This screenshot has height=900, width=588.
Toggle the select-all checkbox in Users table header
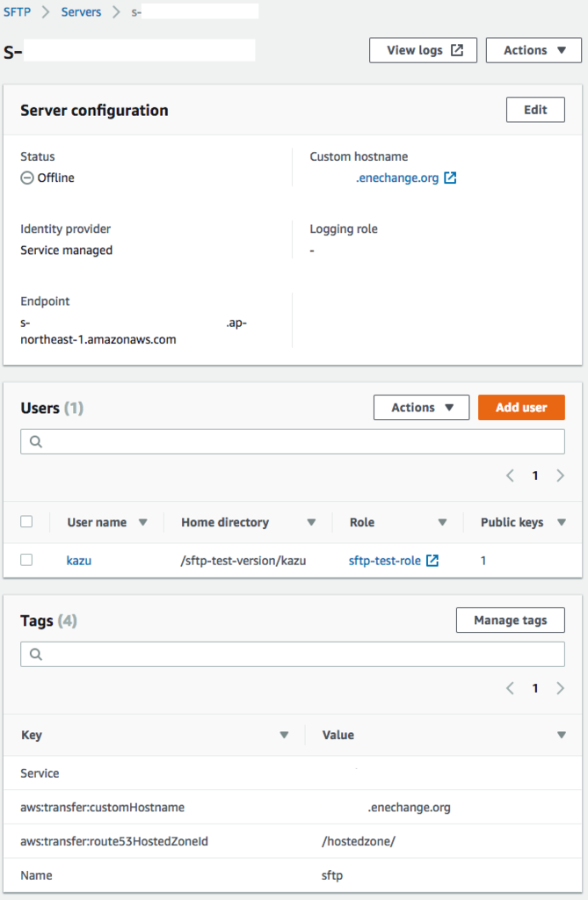click(x=25, y=522)
